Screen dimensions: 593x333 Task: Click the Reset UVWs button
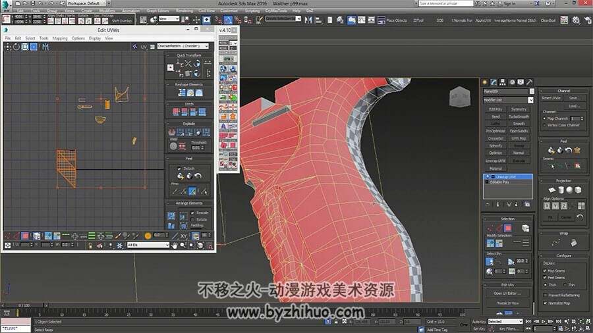coord(551,98)
